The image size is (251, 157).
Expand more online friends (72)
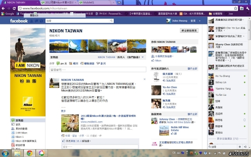click(x=227, y=139)
